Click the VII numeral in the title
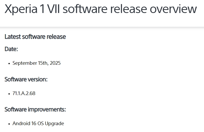 53,9
